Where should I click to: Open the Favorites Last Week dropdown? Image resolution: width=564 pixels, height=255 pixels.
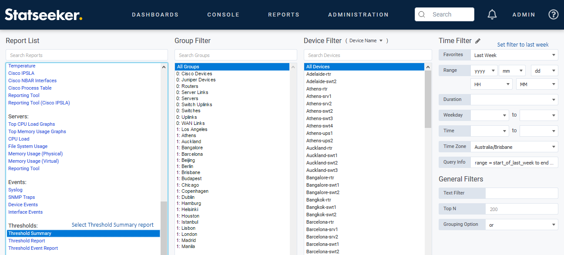click(x=514, y=55)
